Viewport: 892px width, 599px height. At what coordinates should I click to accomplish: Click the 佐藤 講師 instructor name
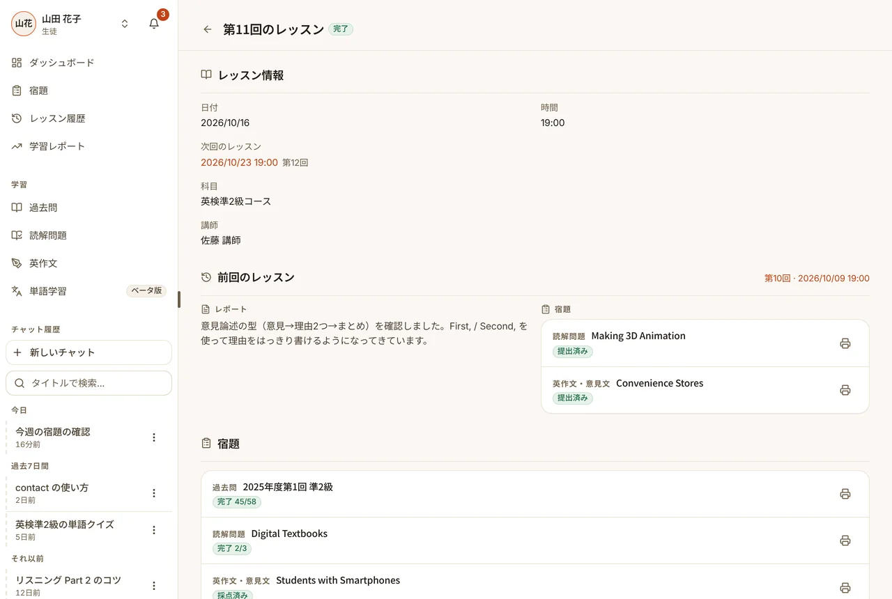(221, 240)
